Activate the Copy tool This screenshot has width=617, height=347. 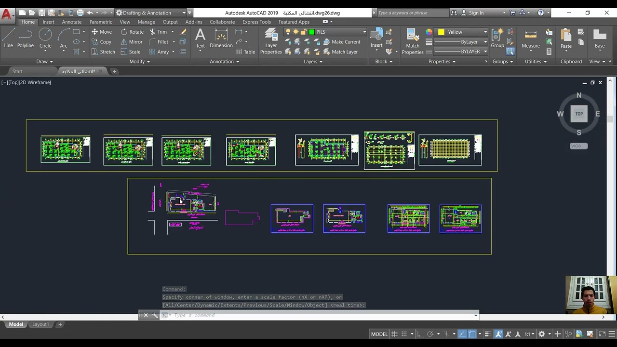pos(102,42)
